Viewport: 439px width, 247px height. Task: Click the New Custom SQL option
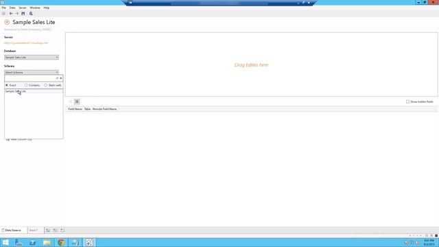[19, 139]
